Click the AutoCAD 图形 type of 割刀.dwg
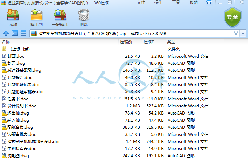 pyautogui.click(x=181, y=63)
